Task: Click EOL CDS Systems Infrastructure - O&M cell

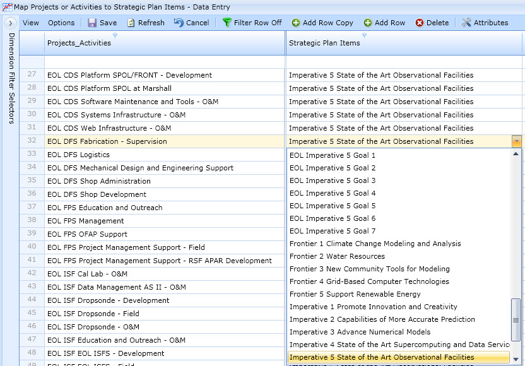Action: coord(165,115)
